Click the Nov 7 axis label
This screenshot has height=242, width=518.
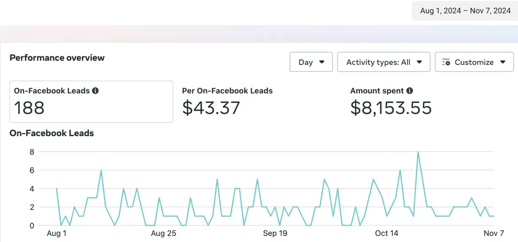coord(493,233)
